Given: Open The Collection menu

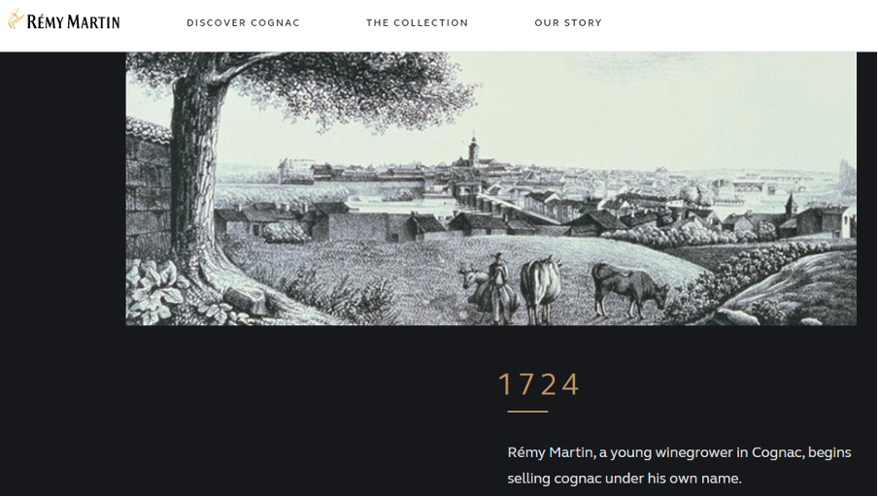Looking at the screenshot, I should [418, 23].
